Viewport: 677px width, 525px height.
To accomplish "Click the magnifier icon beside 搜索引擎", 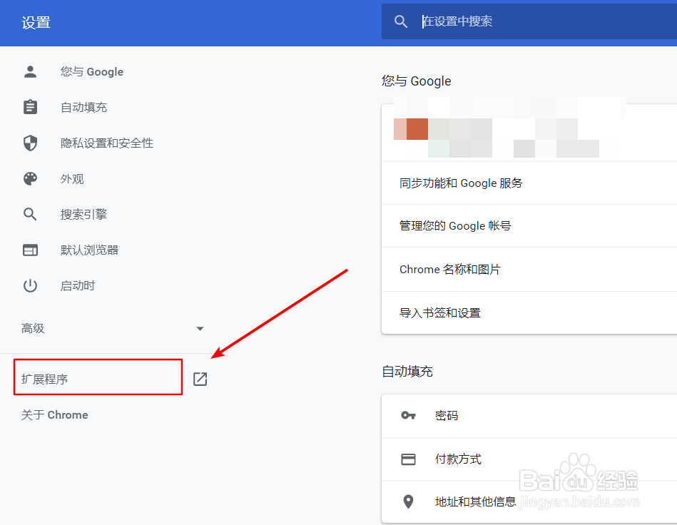I will pyautogui.click(x=30, y=214).
